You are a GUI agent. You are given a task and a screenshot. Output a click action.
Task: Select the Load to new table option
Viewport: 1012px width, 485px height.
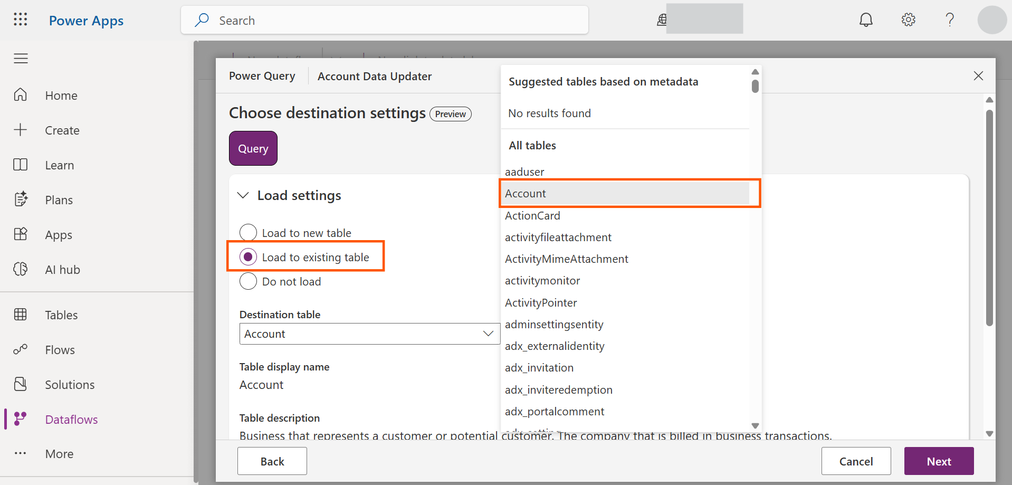click(x=249, y=233)
